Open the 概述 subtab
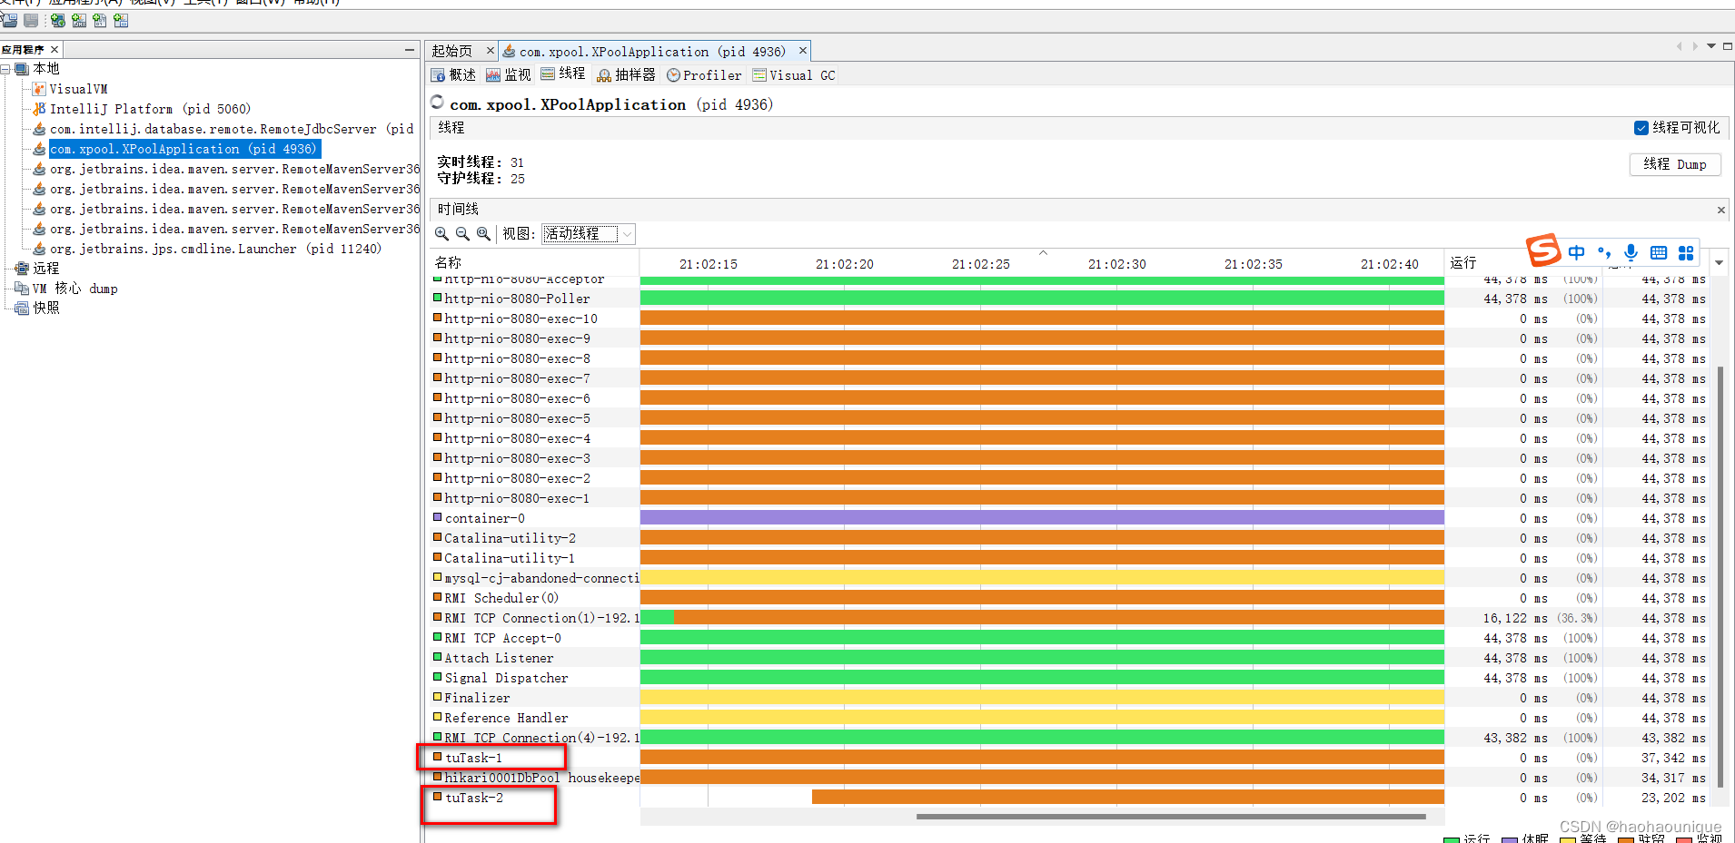1735x843 pixels. coord(453,75)
